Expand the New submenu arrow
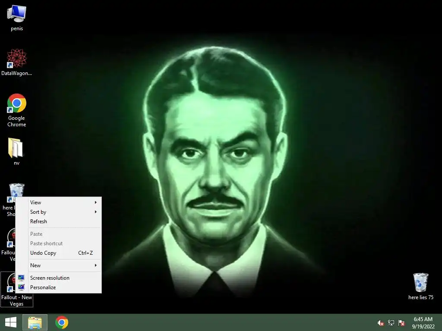 pos(96,265)
